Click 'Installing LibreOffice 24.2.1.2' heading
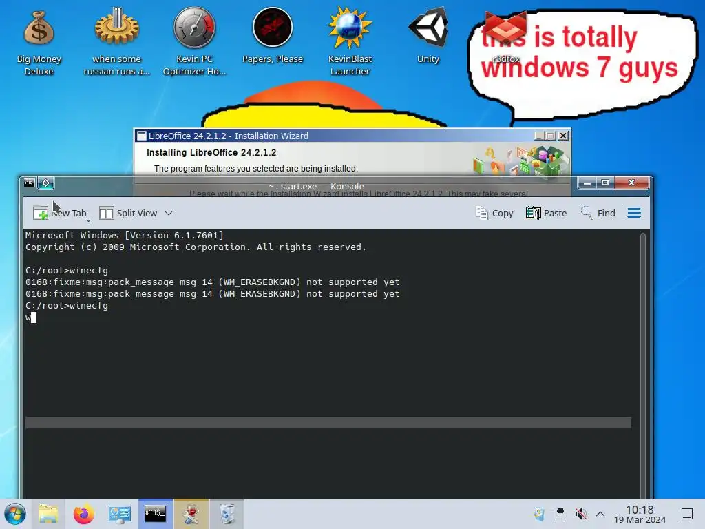The image size is (705, 529). [x=211, y=152]
